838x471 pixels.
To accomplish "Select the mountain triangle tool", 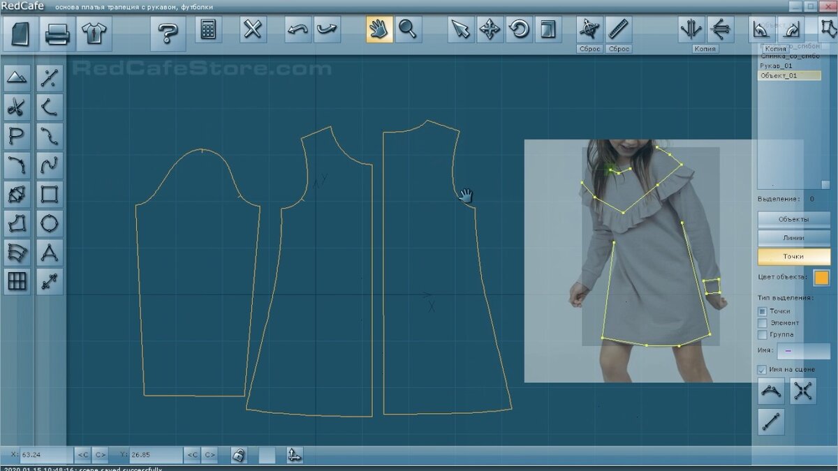I will [x=17, y=79].
